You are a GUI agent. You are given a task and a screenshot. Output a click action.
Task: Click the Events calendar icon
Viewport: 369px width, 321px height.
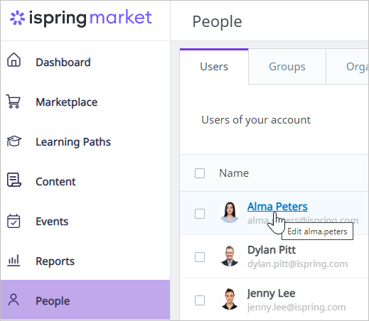14,221
